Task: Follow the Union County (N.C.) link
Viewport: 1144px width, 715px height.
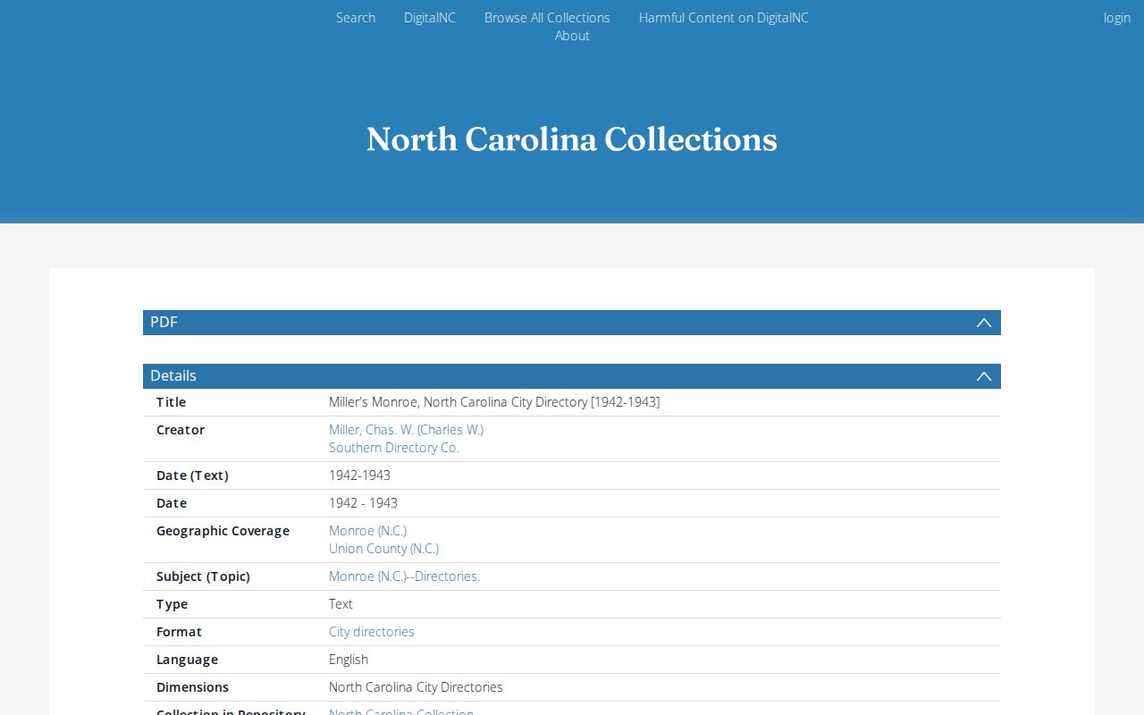Action: (x=383, y=549)
